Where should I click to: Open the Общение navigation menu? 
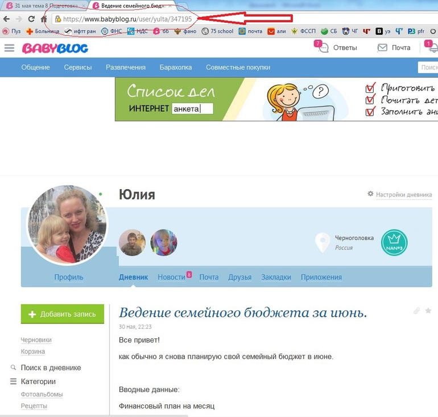pyautogui.click(x=35, y=67)
